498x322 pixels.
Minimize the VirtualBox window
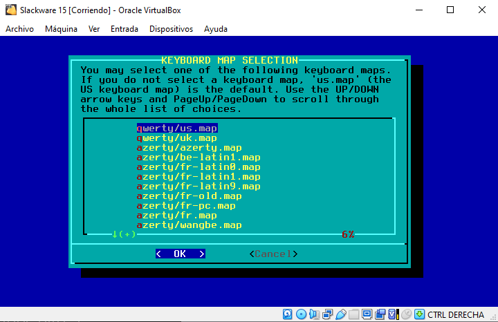pos(419,10)
